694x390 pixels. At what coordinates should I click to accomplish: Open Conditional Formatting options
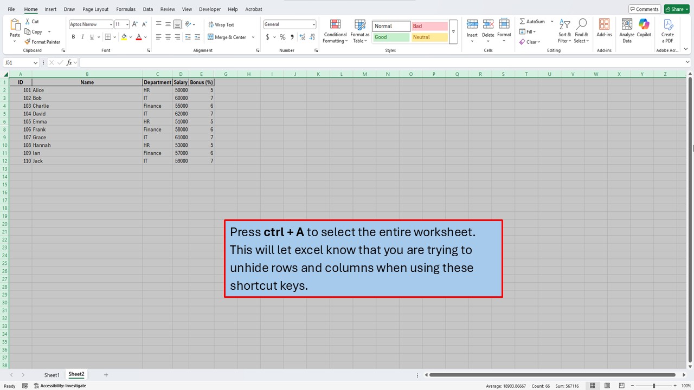[x=335, y=31]
